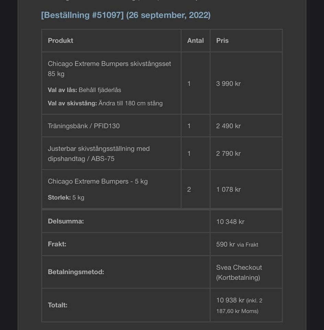Click the Val av skivstång option text

[x=105, y=103]
